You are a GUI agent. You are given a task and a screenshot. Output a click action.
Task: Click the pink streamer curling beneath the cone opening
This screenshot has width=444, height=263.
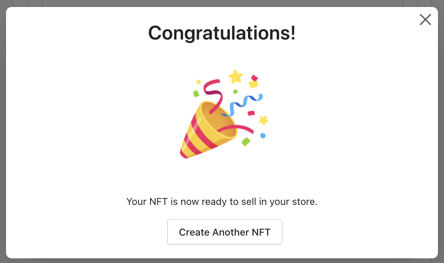tap(244, 128)
